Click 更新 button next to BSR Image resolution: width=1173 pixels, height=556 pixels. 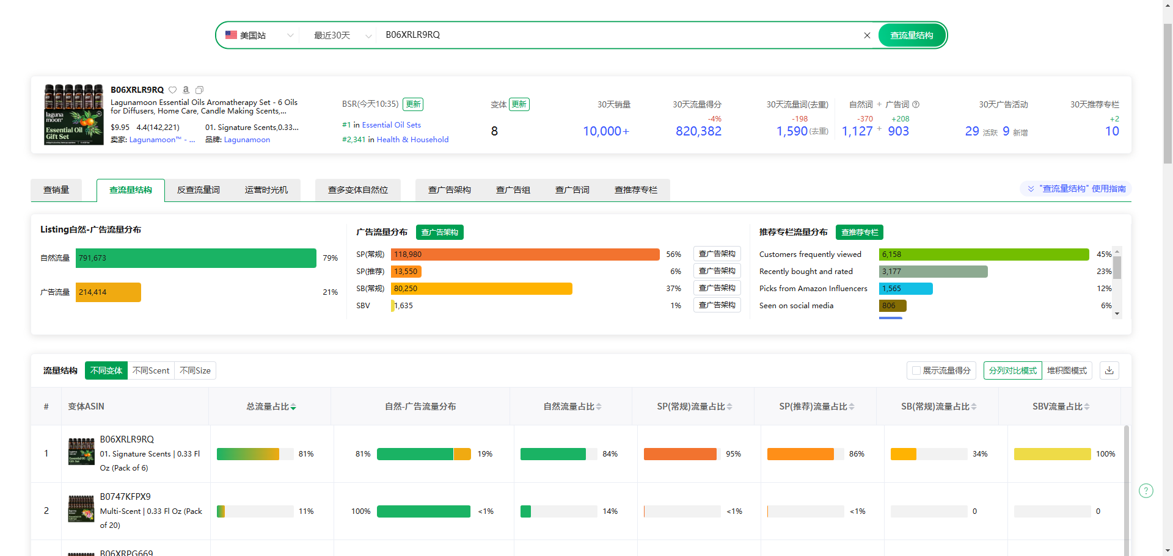pyautogui.click(x=414, y=104)
